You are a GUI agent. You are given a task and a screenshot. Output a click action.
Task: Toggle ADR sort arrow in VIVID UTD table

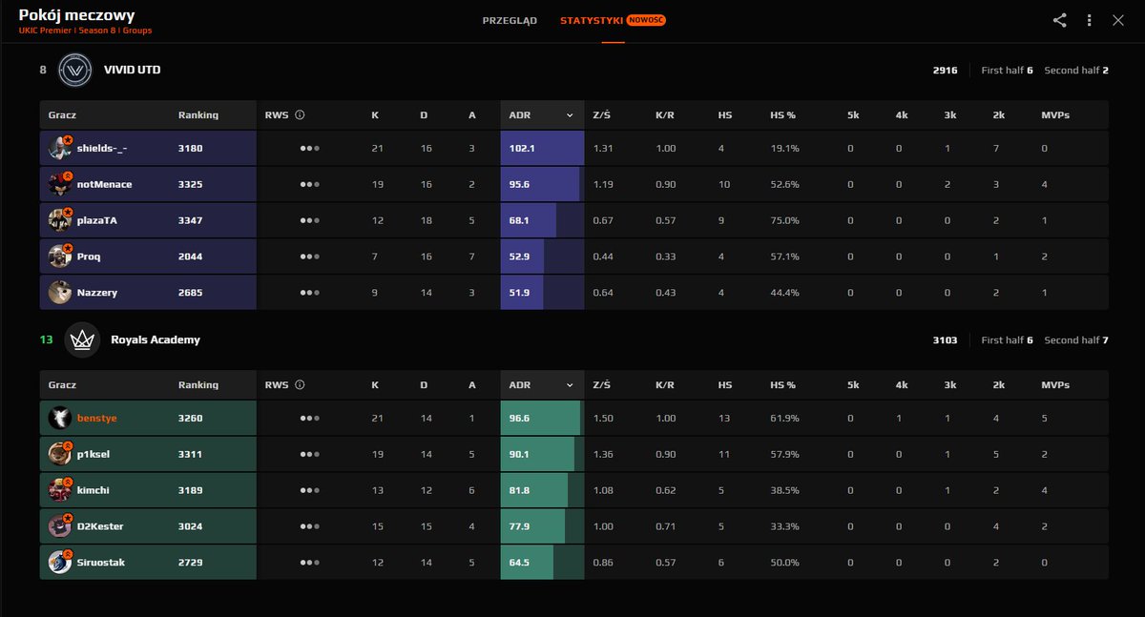pyautogui.click(x=570, y=115)
